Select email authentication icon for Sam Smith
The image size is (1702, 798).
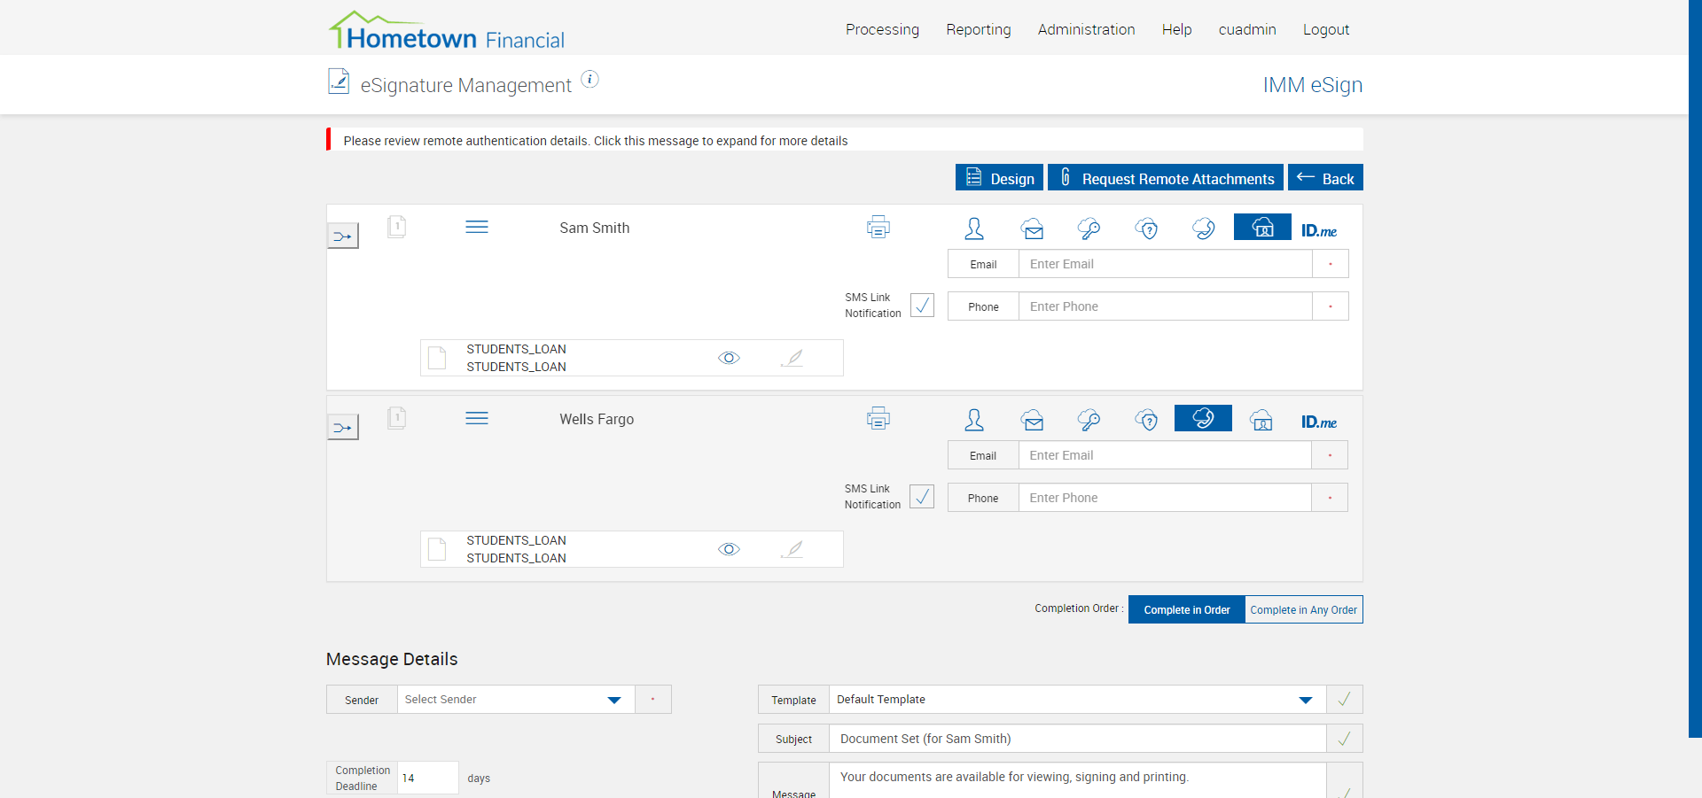[1032, 229]
